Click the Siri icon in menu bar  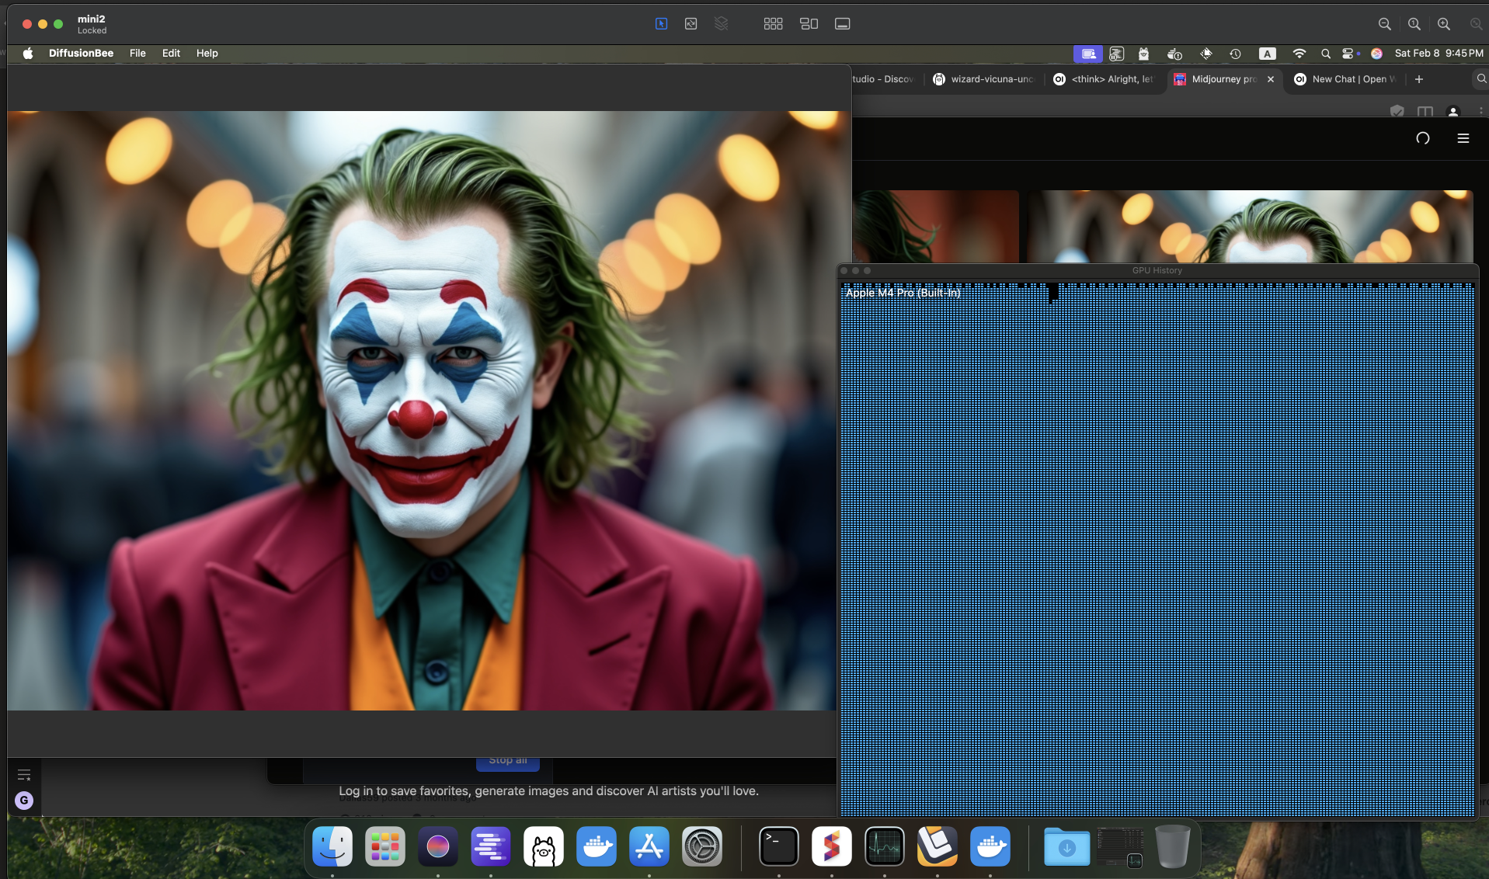pos(1376,54)
